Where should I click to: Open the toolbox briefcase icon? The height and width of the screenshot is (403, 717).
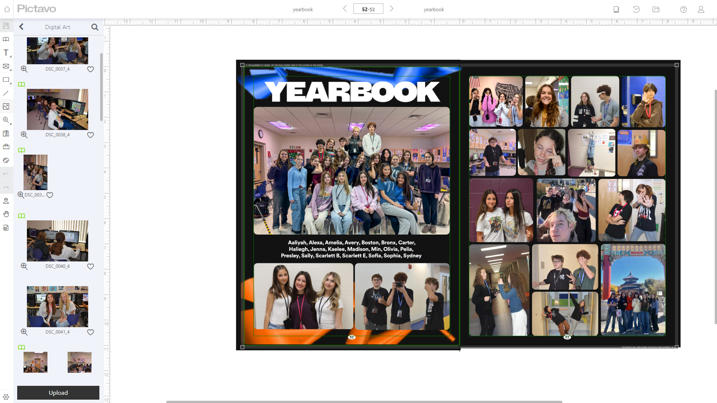pos(6,147)
